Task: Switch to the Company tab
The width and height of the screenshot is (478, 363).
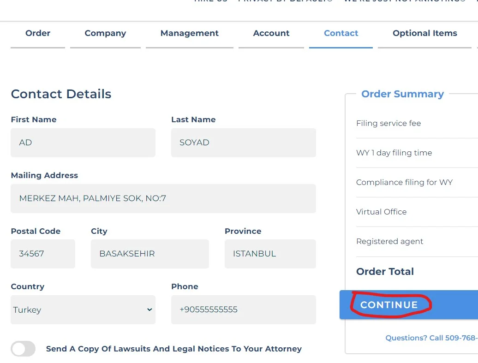Action: point(105,33)
